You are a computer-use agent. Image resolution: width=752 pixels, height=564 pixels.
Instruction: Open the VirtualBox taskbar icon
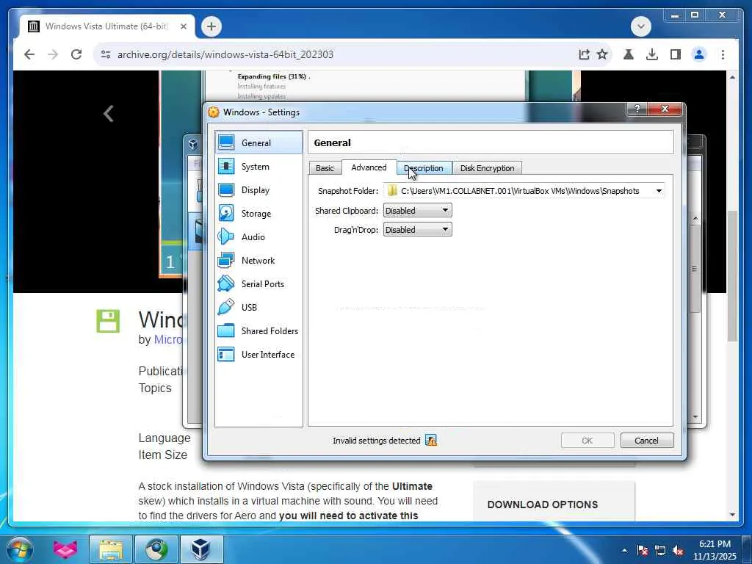[201, 549]
